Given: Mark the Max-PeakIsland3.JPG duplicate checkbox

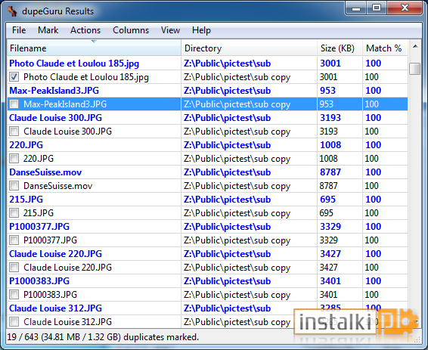Looking at the screenshot, I should [x=14, y=104].
